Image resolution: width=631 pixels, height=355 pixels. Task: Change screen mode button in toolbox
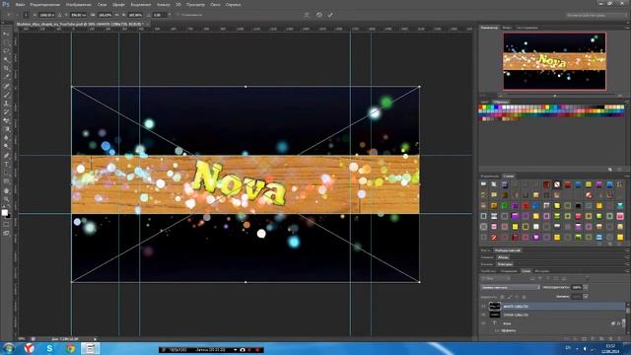7,233
